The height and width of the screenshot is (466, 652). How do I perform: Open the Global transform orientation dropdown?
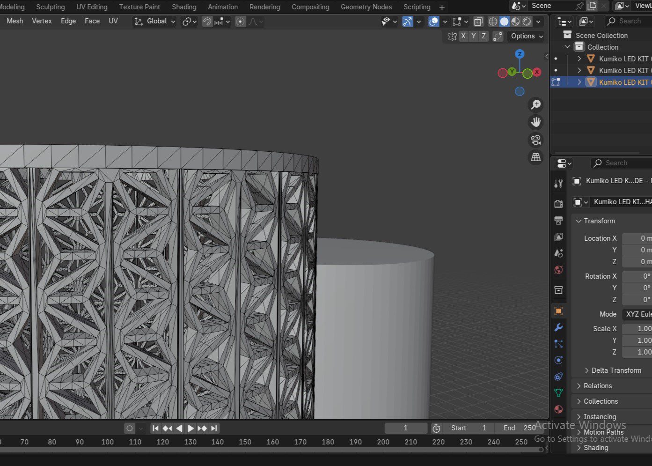[154, 22]
